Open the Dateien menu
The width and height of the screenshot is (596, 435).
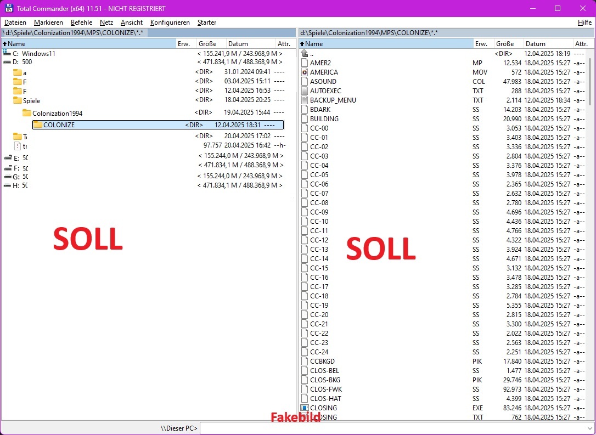(x=15, y=22)
